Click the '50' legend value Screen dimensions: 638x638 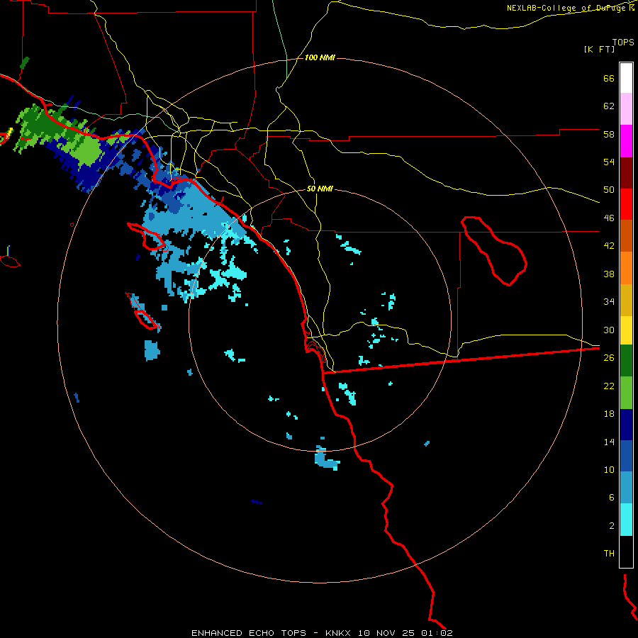click(x=609, y=190)
